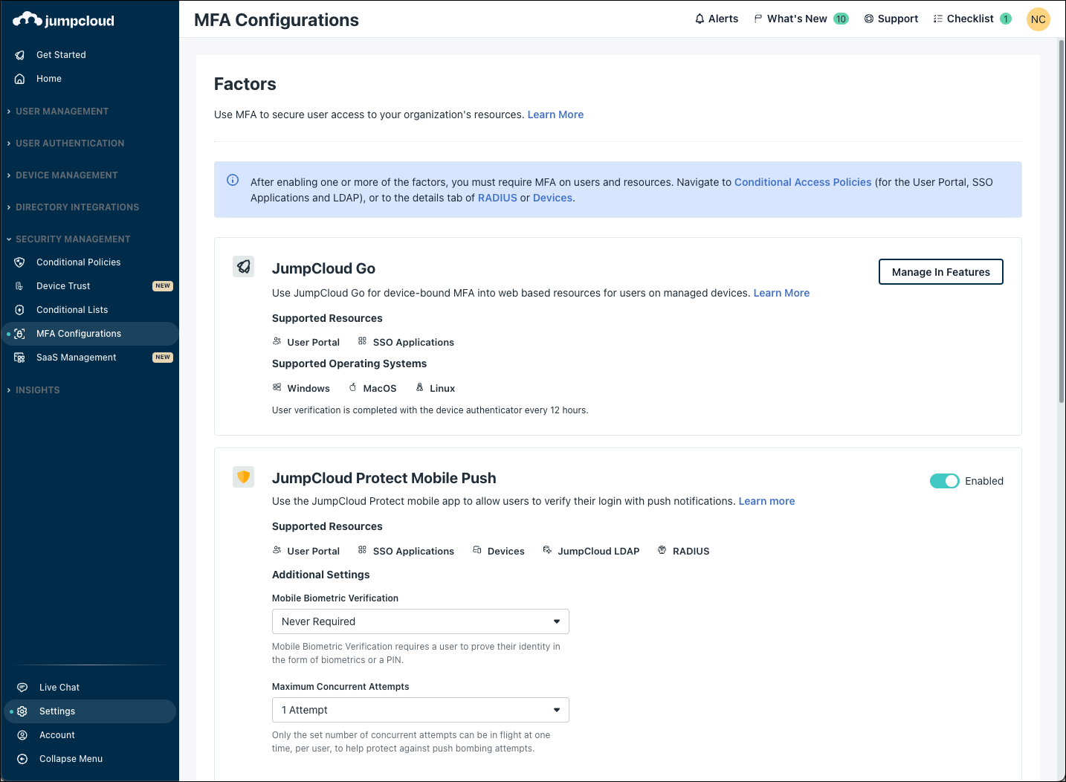
Task: Open Conditional Lists in the sidebar
Action: click(72, 310)
